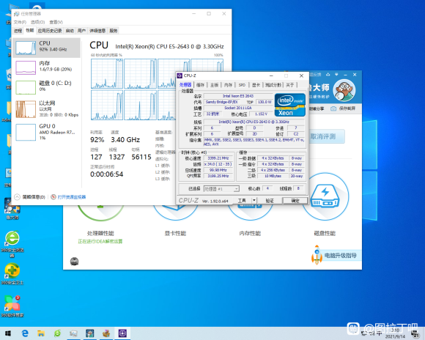Click the Ludashi skin icon in the title bar
The height and width of the screenshot is (340, 425).
(x=328, y=74)
